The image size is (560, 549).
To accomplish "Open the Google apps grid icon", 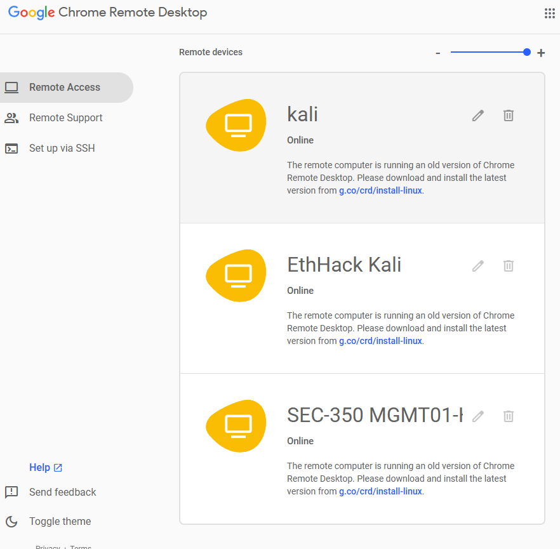I will pyautogui.click(x=550, y=13).
